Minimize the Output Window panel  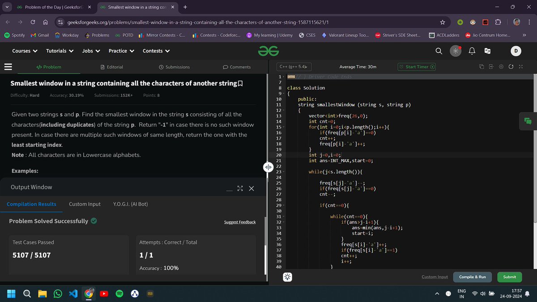[229, 189]
